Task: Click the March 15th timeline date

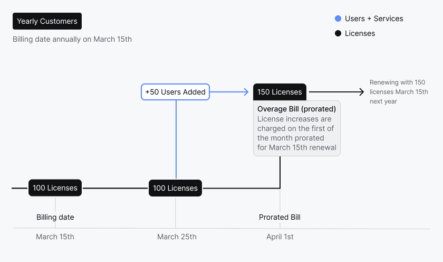Action: coord(55,237)
